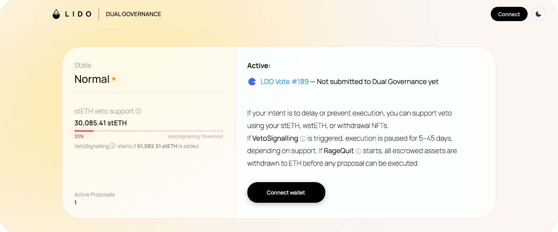This screenshot has width=558, height=232.
Task: Click the orange status dot beside Normal
Action: coord(114,79)
